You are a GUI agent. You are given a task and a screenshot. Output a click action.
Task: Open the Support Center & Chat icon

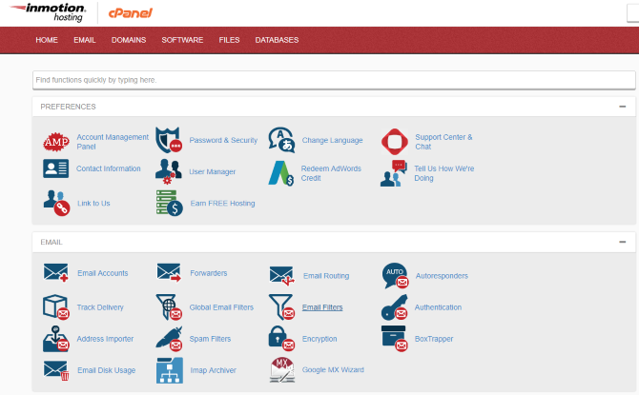(395, 142)
